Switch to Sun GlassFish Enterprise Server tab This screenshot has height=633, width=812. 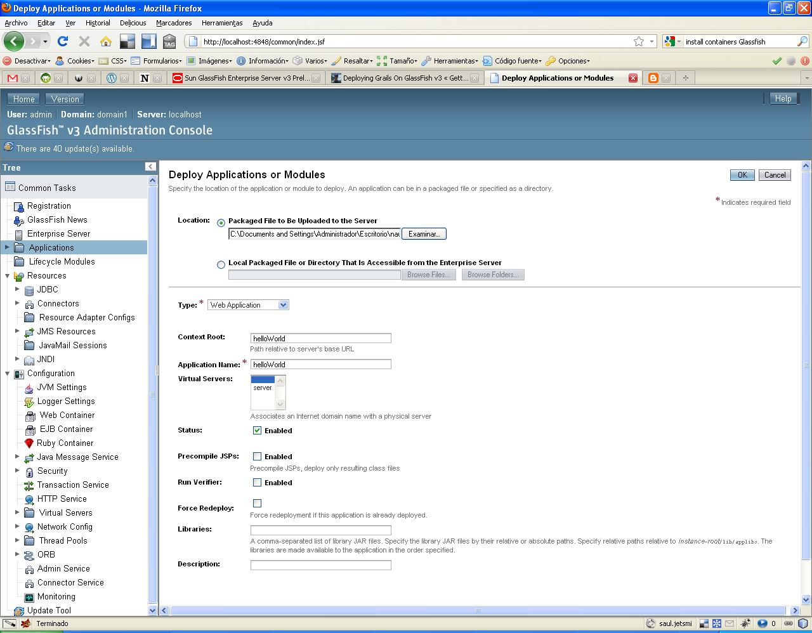pyautogui.click(x=247, y=78)
